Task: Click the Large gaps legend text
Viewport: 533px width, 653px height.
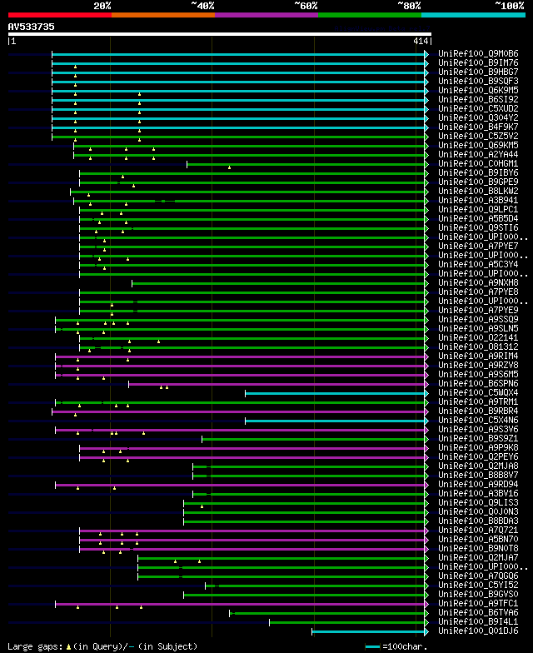Action: [102, 646]
